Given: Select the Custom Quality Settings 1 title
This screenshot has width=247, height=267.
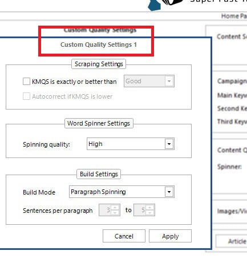Looking at the screenshot, I should pos(99,44).
